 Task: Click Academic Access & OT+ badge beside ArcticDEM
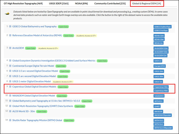click(x=48, y=48)
